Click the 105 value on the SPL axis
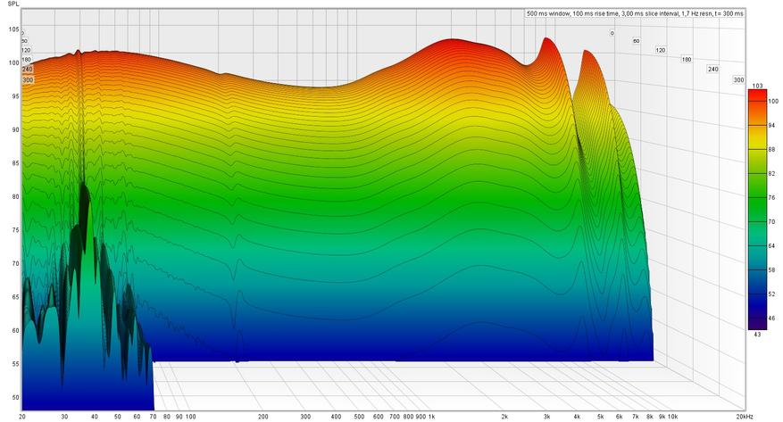 point(14,29)
